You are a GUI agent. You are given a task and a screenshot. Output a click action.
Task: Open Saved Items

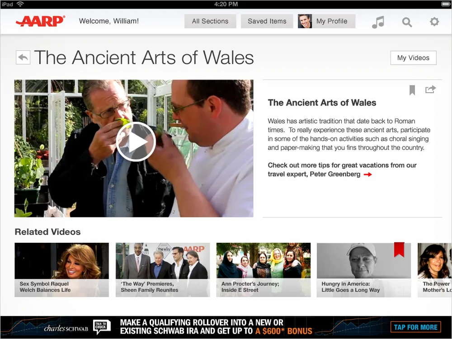point(267,21)
